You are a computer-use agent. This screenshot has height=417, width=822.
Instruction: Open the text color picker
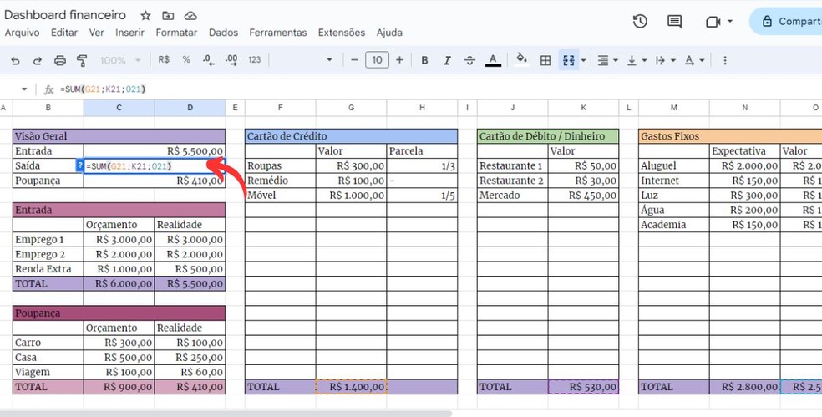click(x=493, y=60)
